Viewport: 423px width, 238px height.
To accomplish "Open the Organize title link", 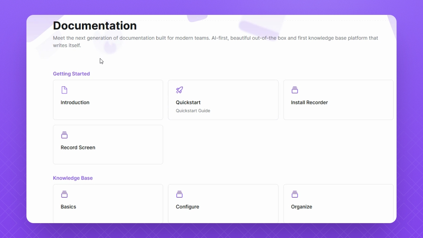I will [x=301, y=207].
